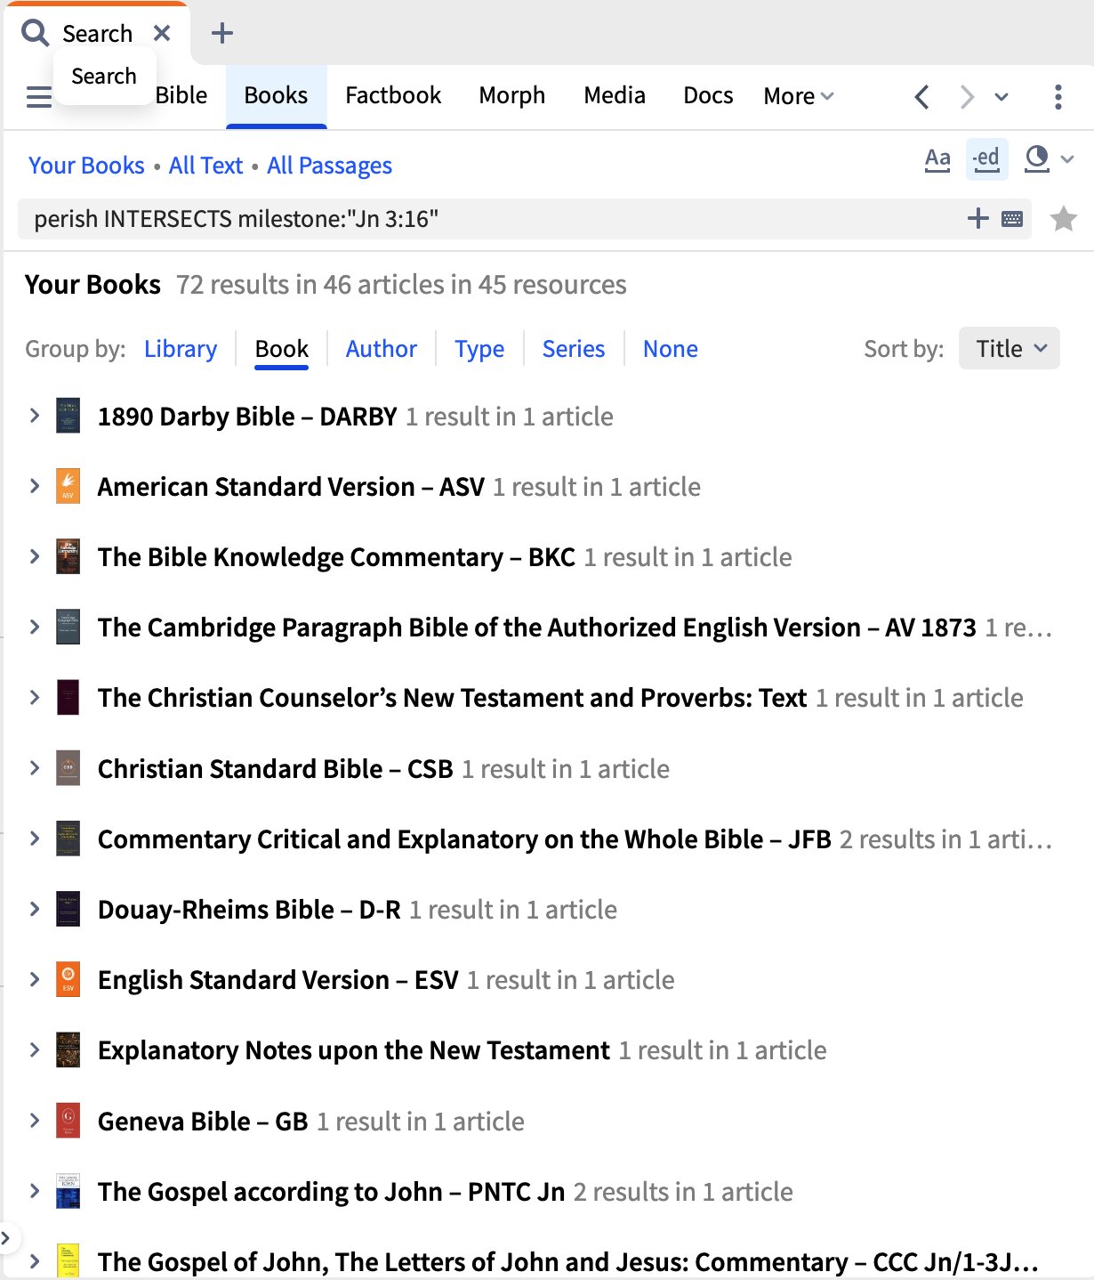Go forward with the right arrow
The height and width of the screenshot is (1280, 1094).
click(x=967, y=96)
